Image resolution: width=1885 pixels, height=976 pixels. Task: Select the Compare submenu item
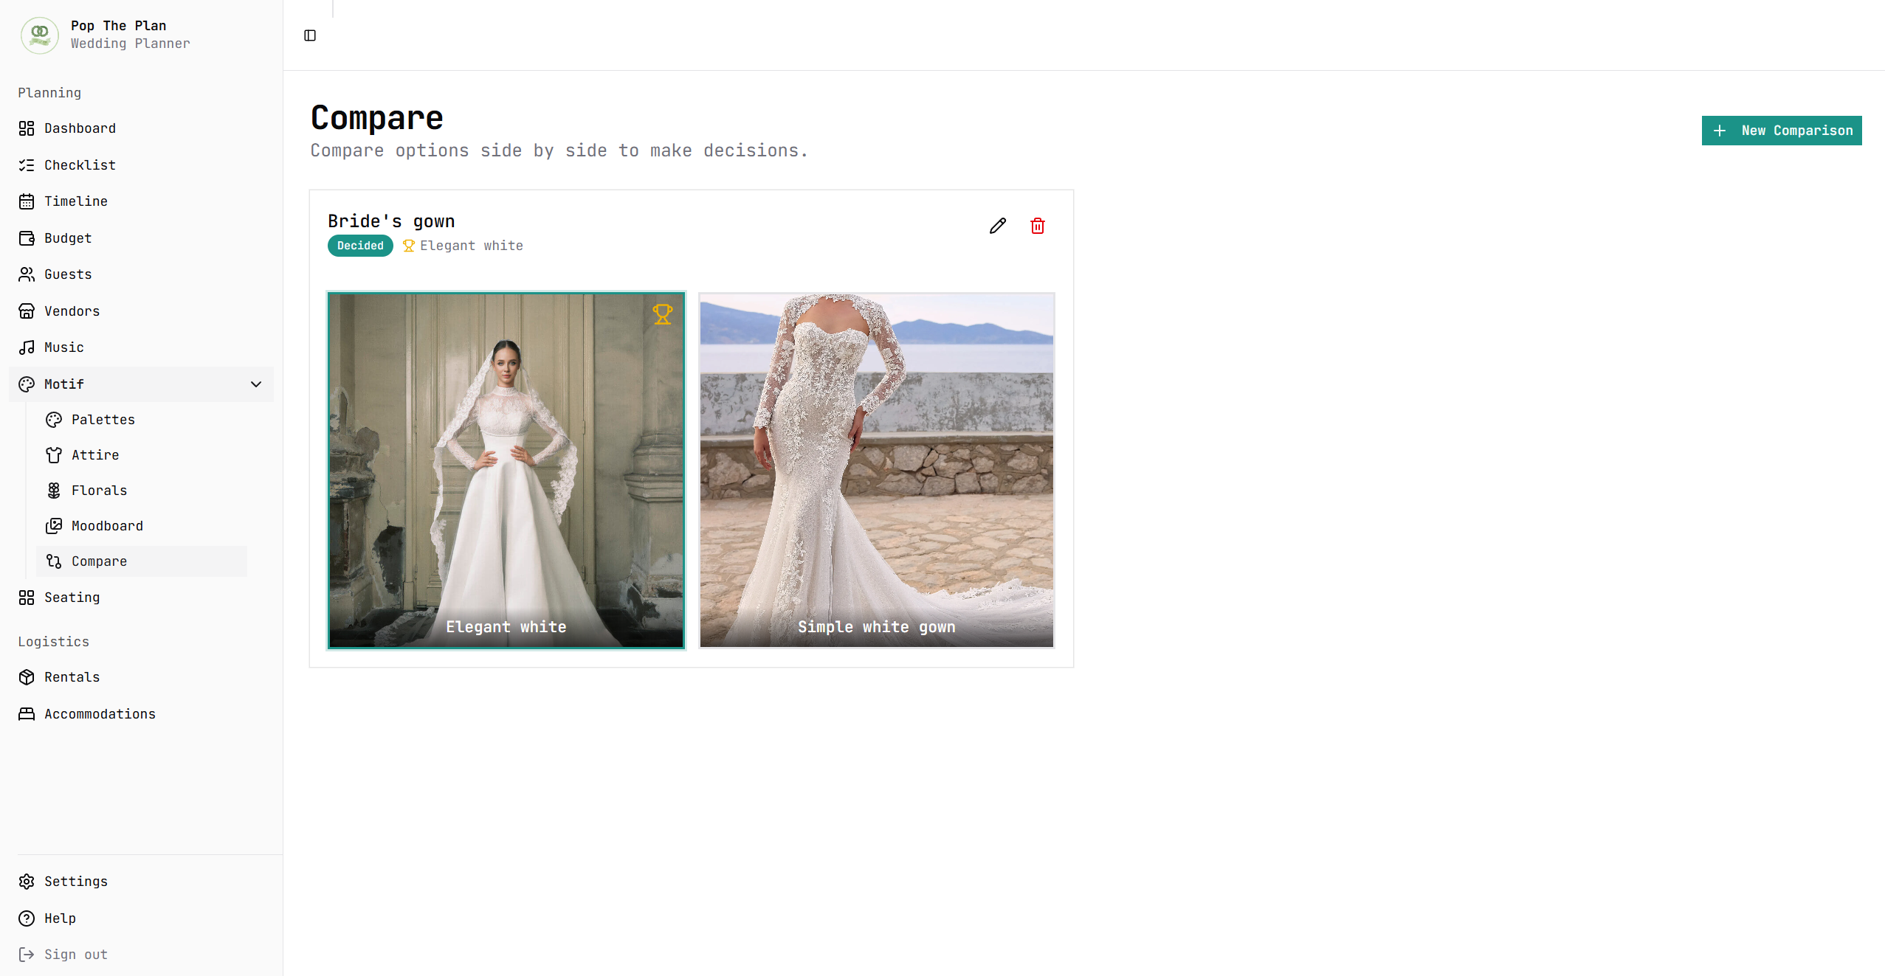coord(99,561)
